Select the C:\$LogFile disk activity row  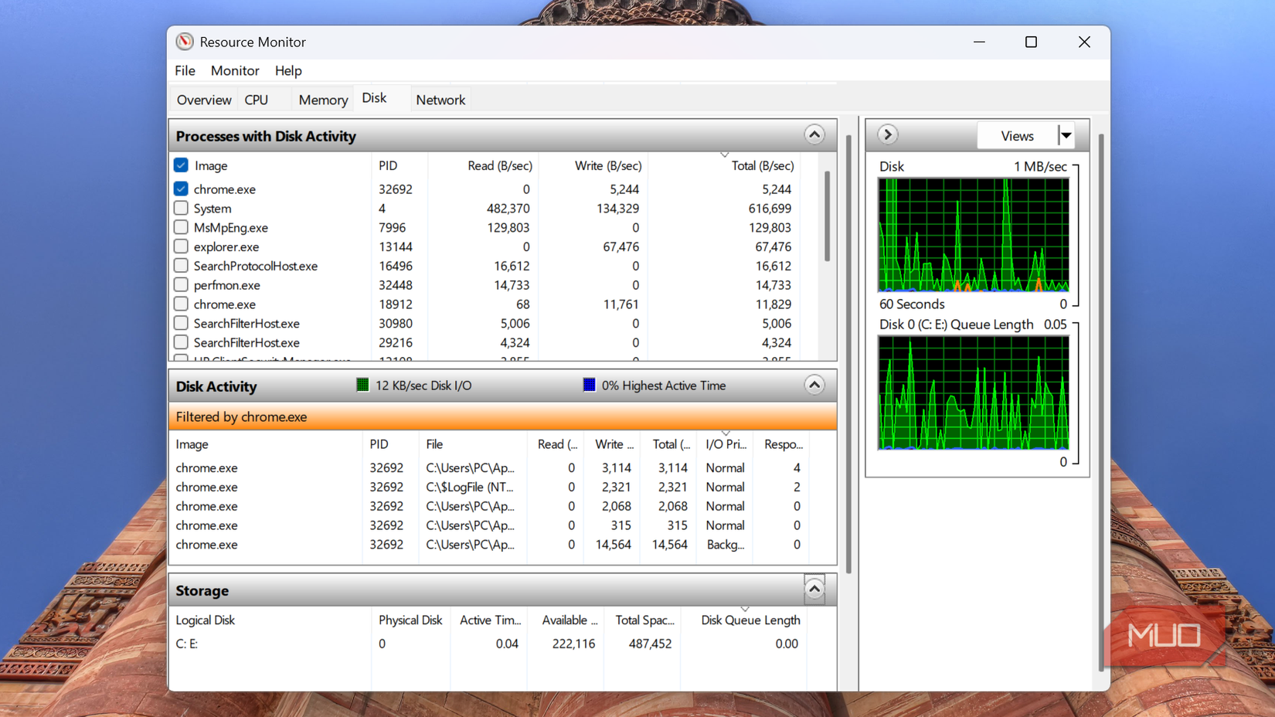coord(491,487)
